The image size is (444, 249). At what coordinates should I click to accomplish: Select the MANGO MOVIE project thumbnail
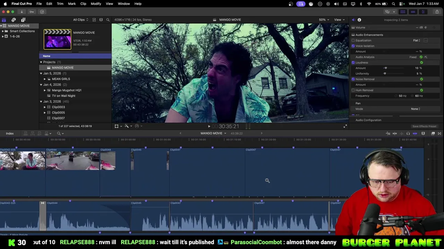57,39
